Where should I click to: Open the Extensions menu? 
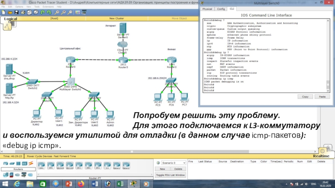click(48, 7)
